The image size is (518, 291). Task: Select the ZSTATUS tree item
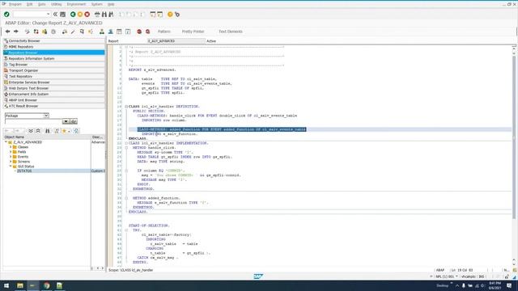pos(24,171)
